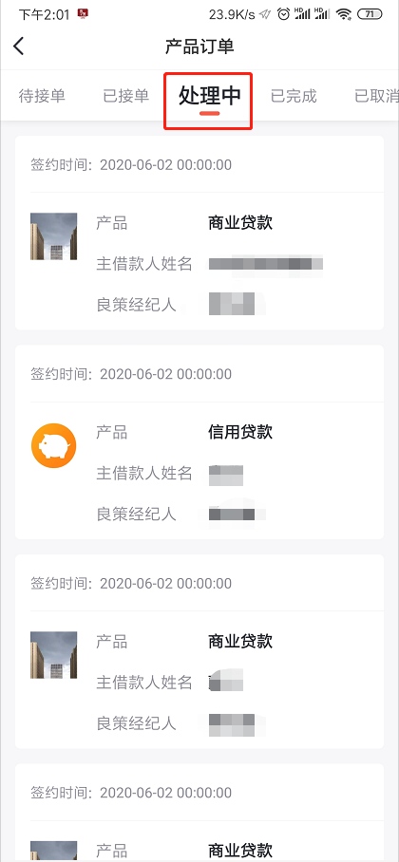Tap the back arrow icon
Screen dimensions: 399x862
19,47
